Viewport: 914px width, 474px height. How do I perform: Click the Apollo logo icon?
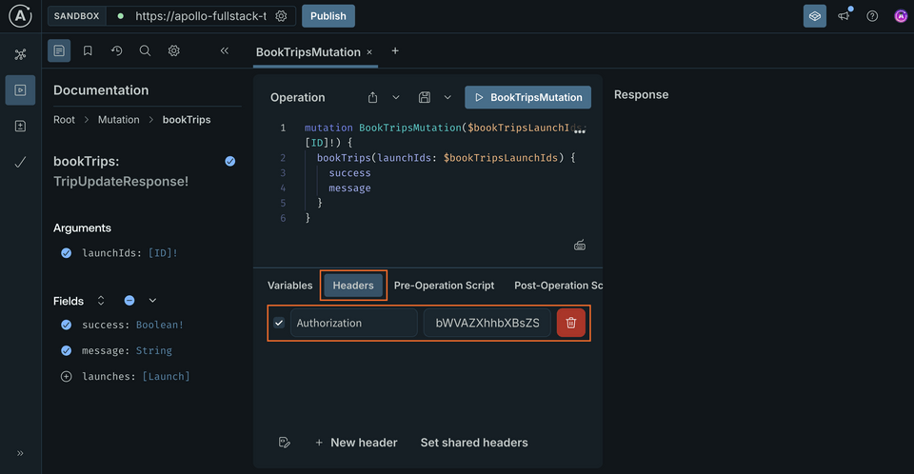[x=20, y=16]
